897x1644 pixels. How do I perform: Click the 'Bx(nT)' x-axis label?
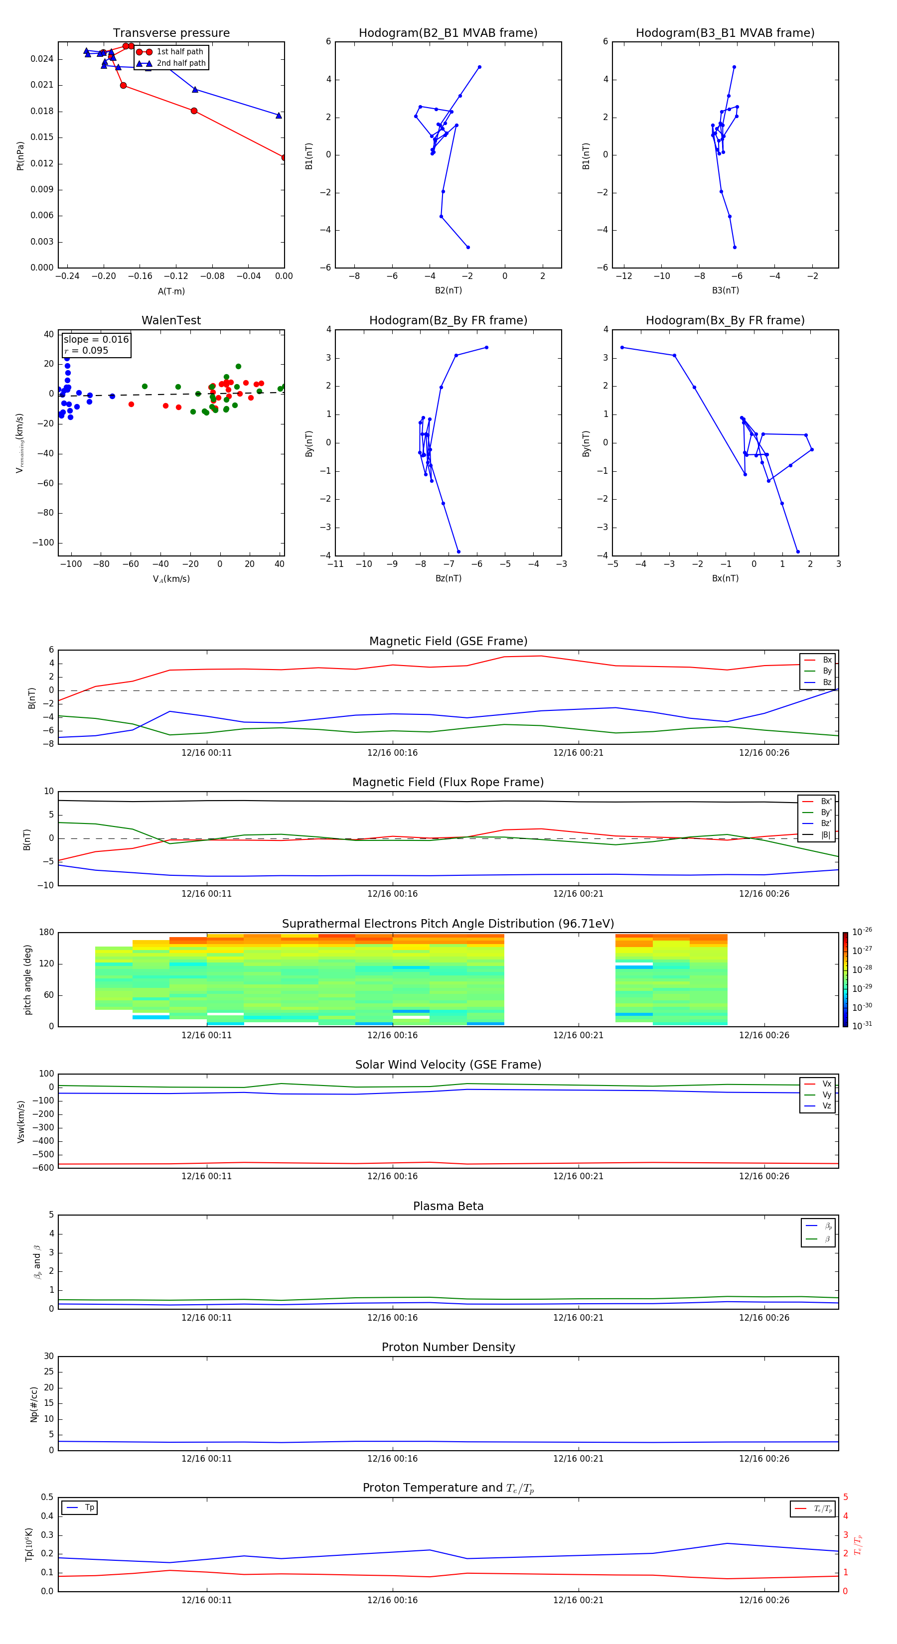pos(725,578)
